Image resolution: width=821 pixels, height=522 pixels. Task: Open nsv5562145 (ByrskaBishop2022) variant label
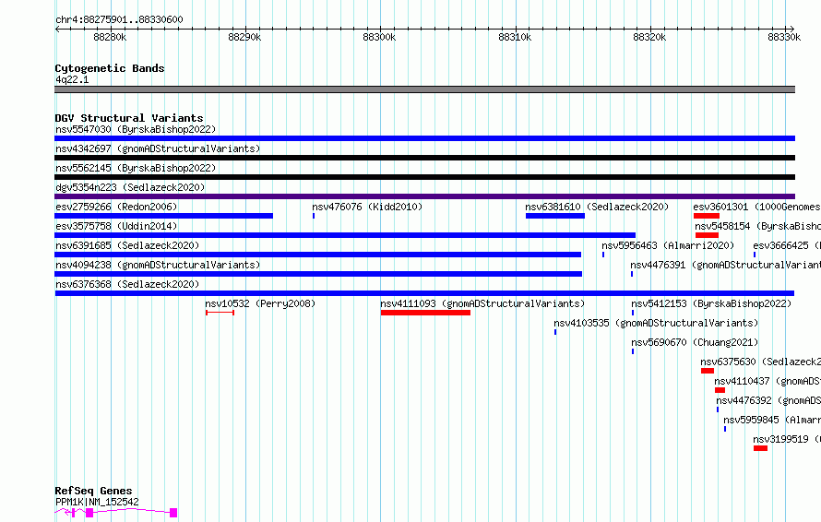point(136,168)
